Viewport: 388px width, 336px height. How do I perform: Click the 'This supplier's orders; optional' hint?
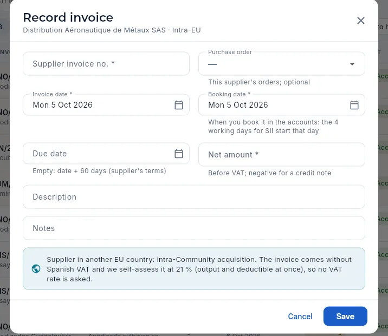click(x=259, y=82)
